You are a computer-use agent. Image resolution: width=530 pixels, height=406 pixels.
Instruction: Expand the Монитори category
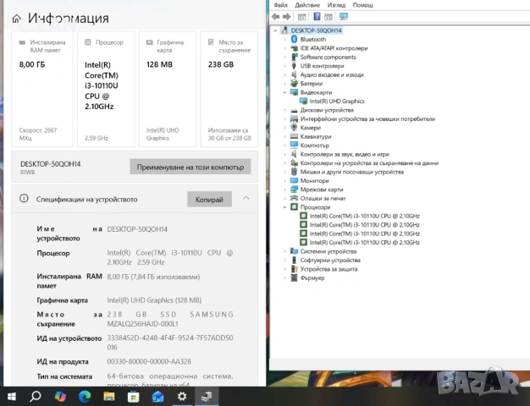pyautogui.click(x=284, y=181)
